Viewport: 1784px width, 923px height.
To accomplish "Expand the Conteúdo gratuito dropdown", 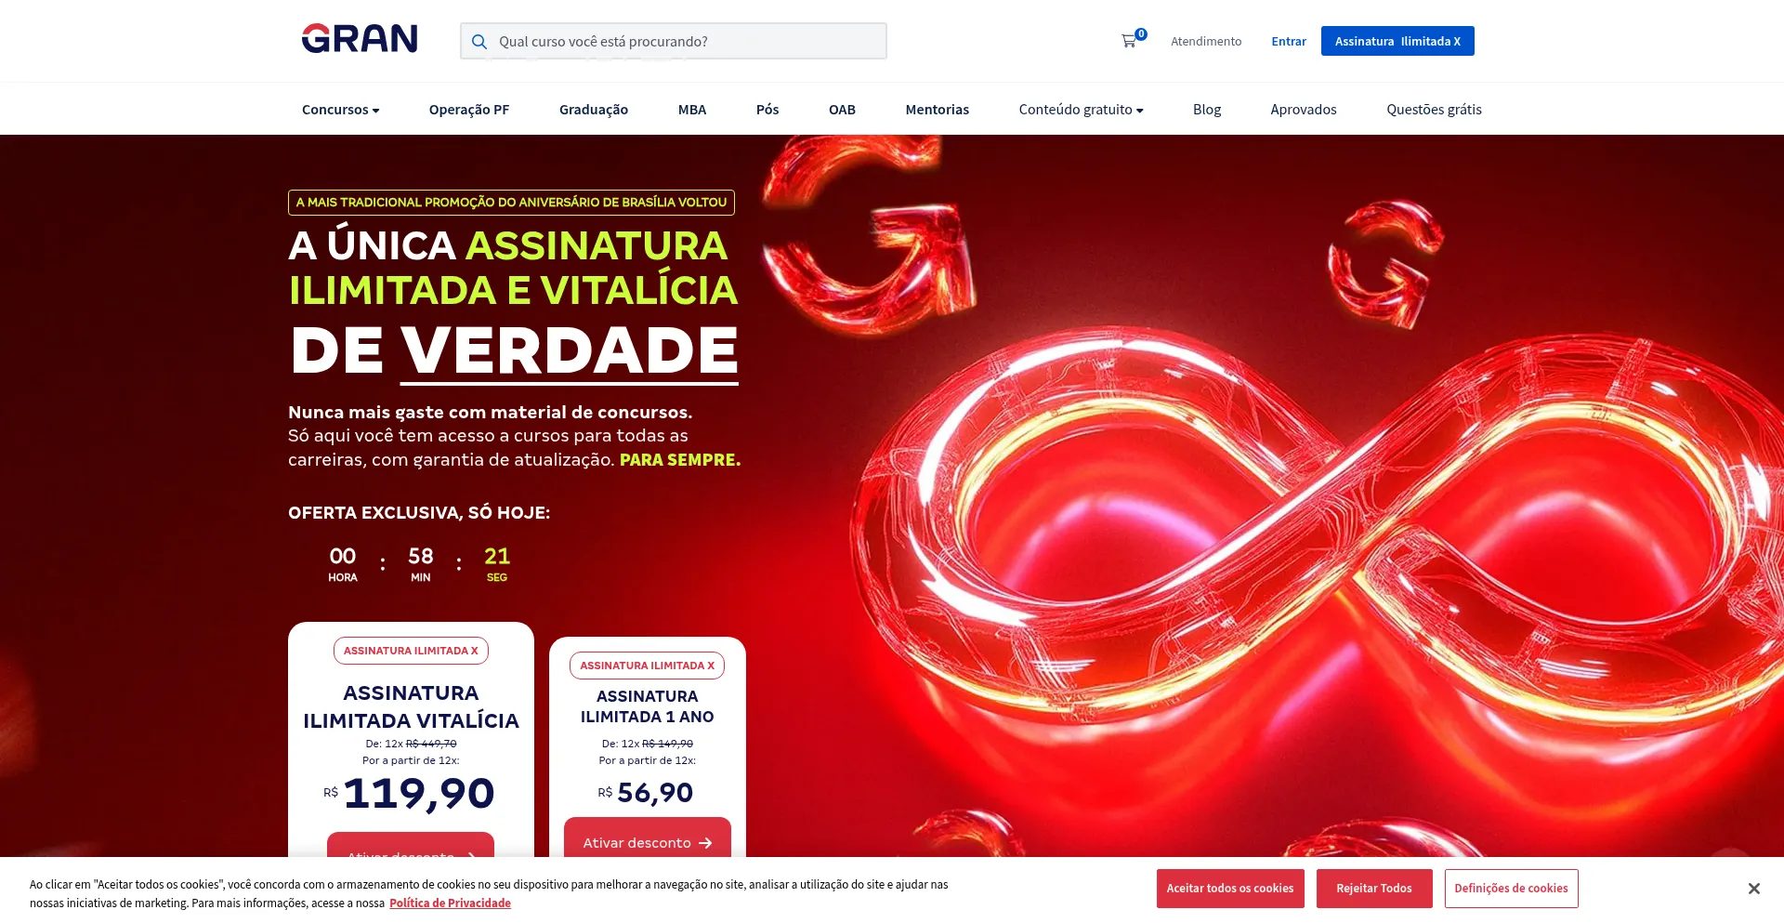I will (x=1081, y=110).
